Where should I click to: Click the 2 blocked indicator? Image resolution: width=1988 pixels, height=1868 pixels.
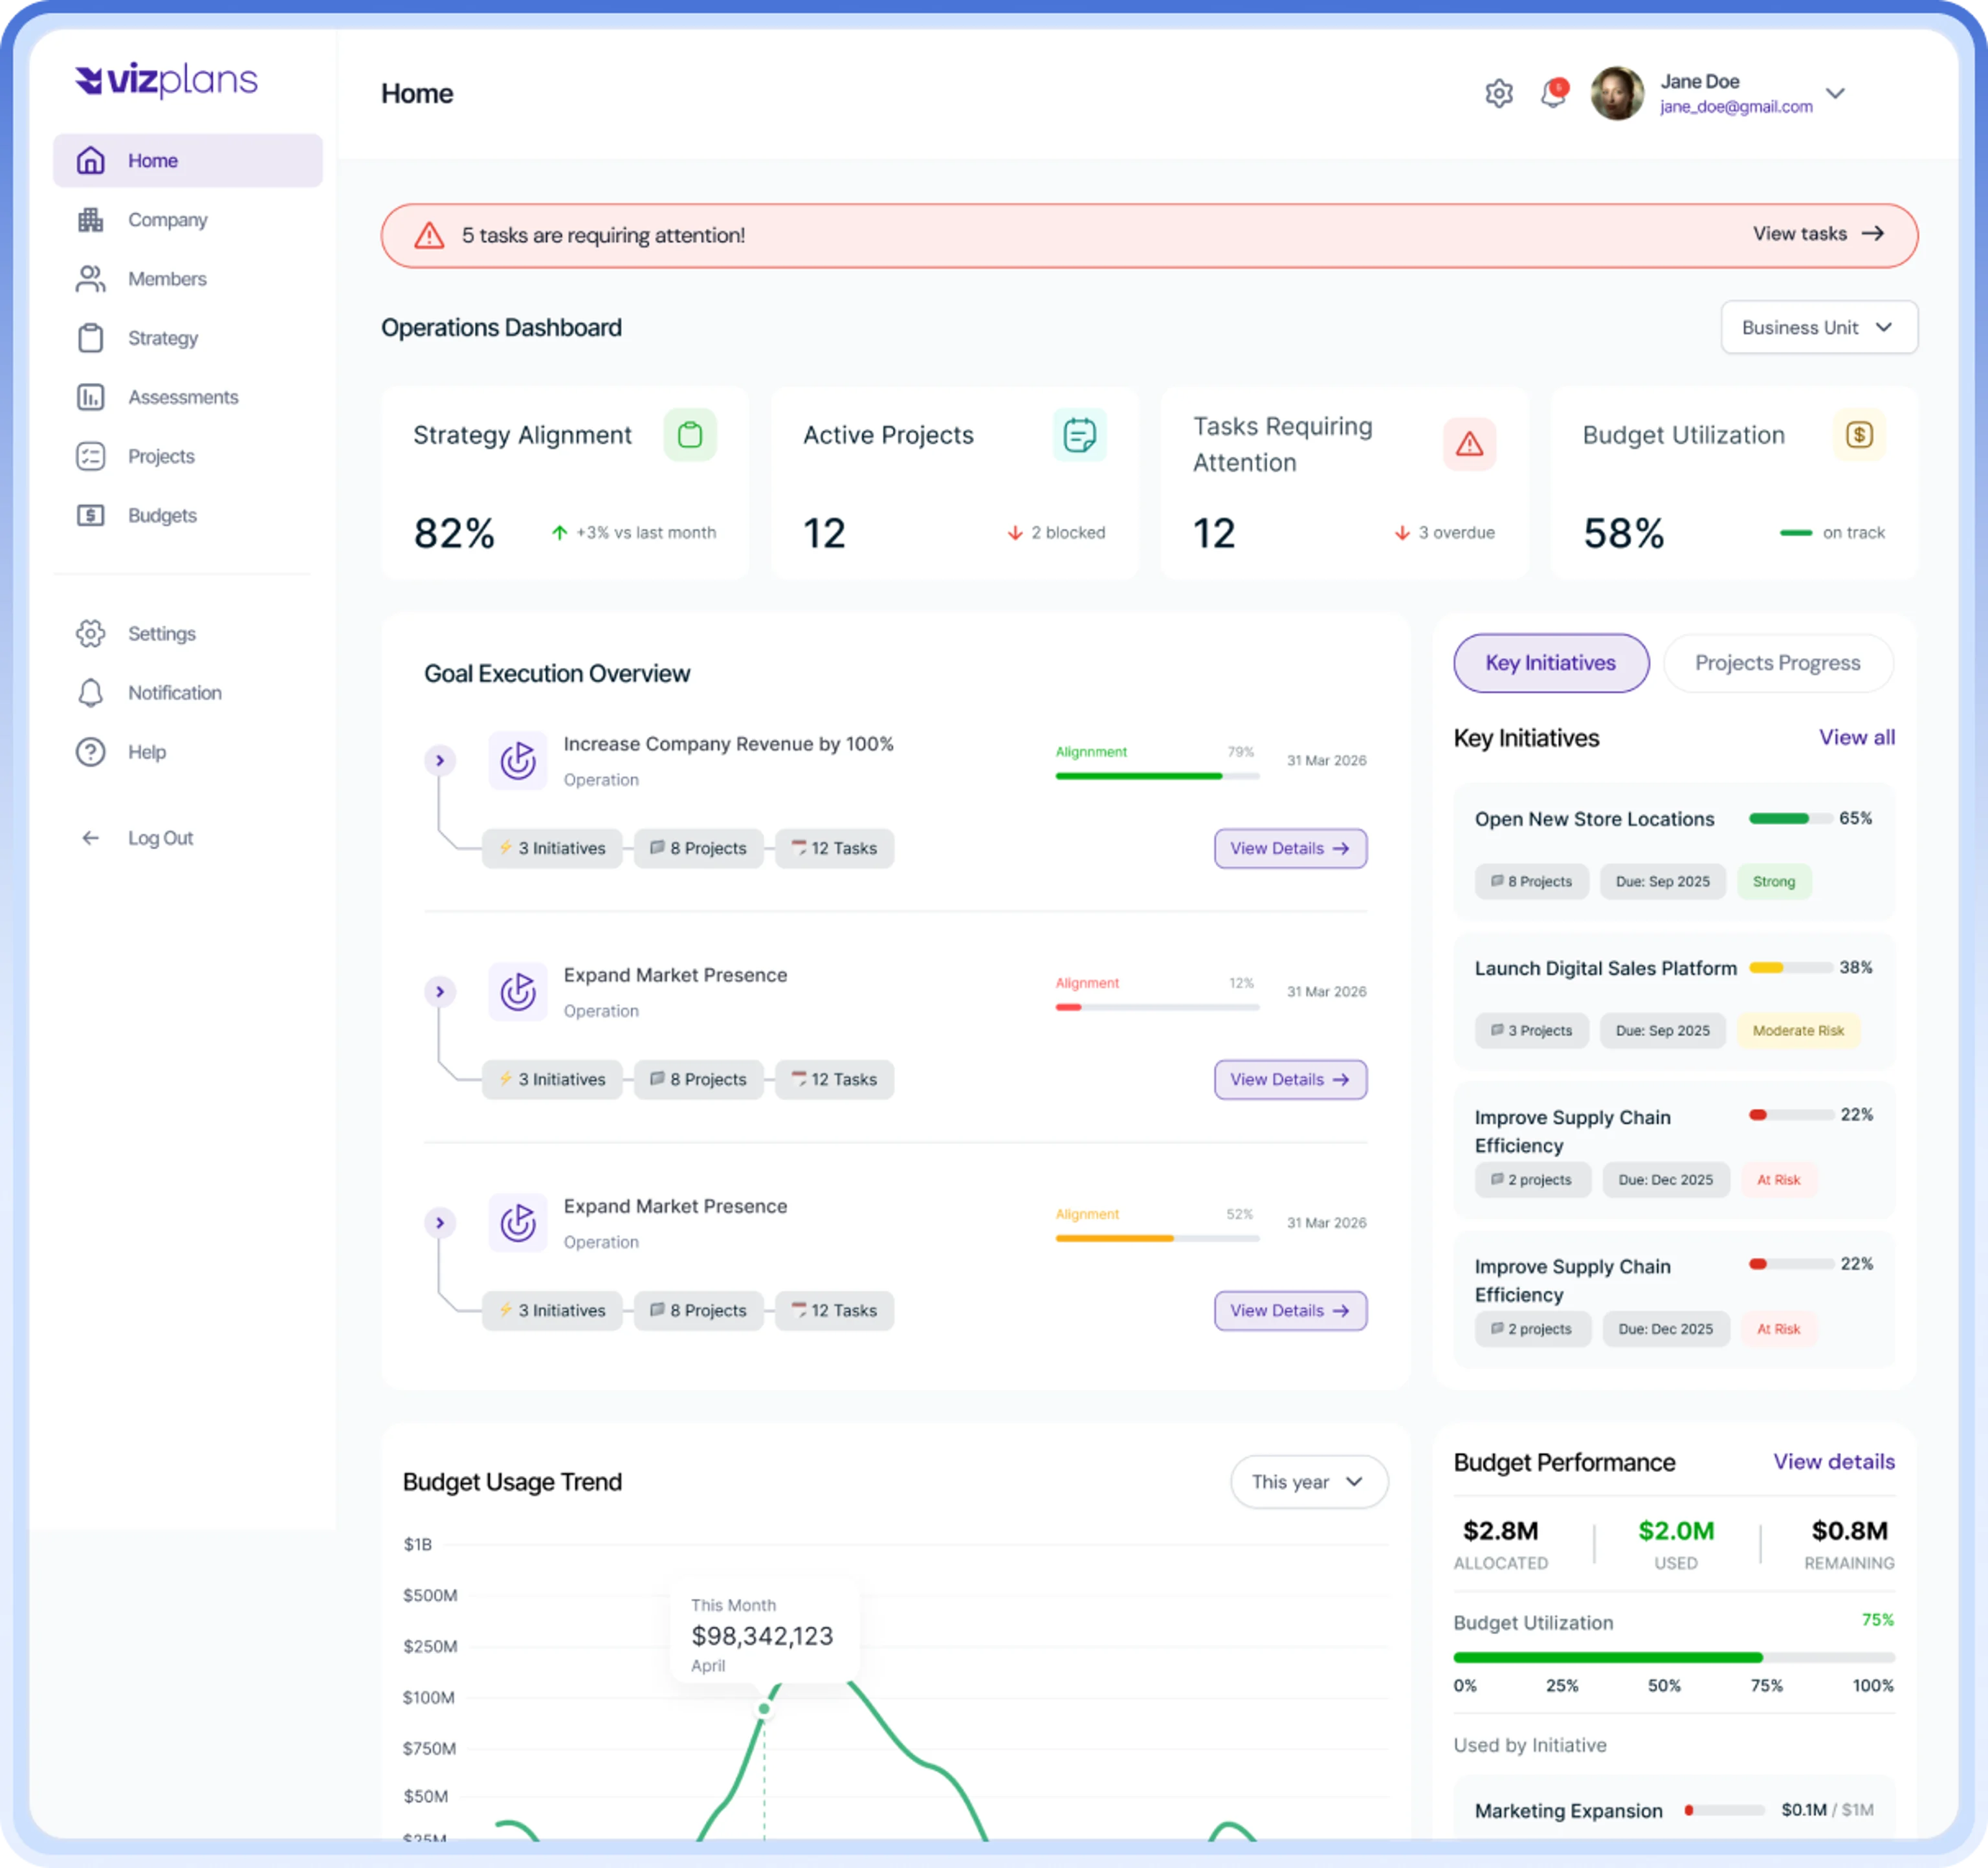click(x=1055, y=533)
